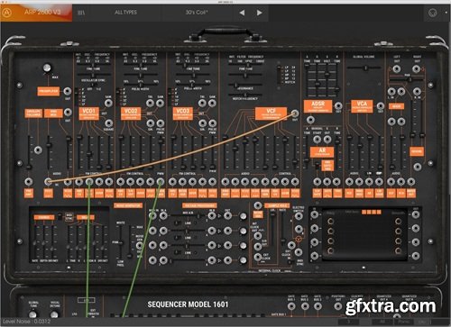Click the VCO1 FM input jack with green cable

[89, 181]
